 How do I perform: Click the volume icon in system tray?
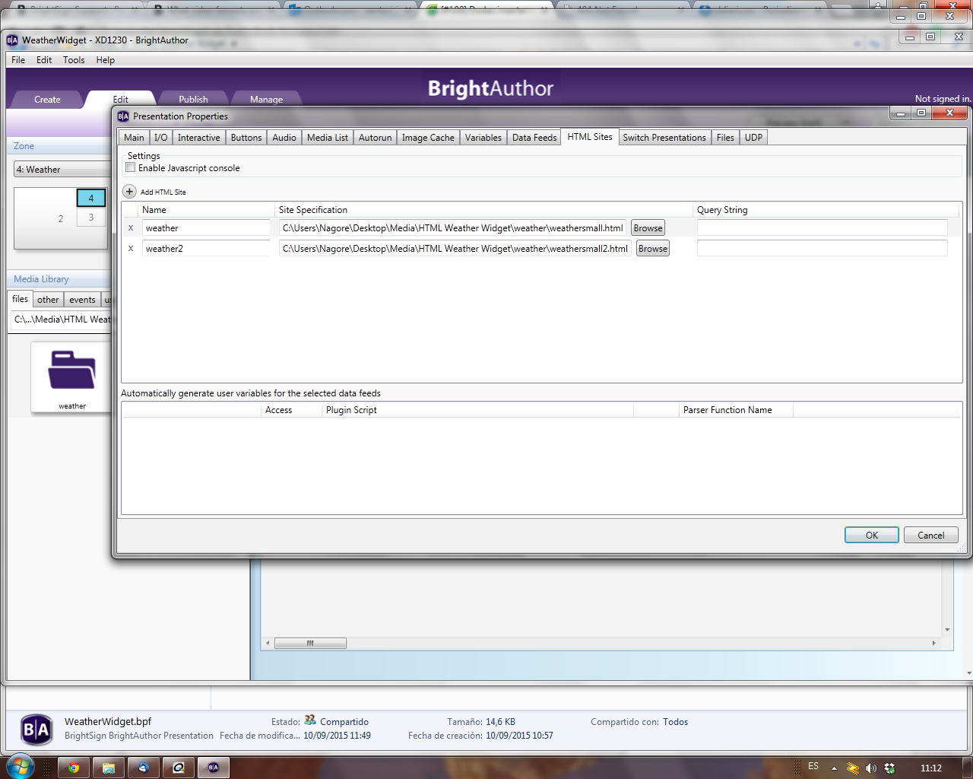tap(871, 768)
